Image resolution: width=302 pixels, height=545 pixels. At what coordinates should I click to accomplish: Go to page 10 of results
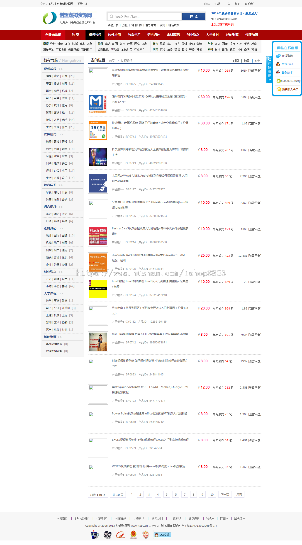coord(212,494)
